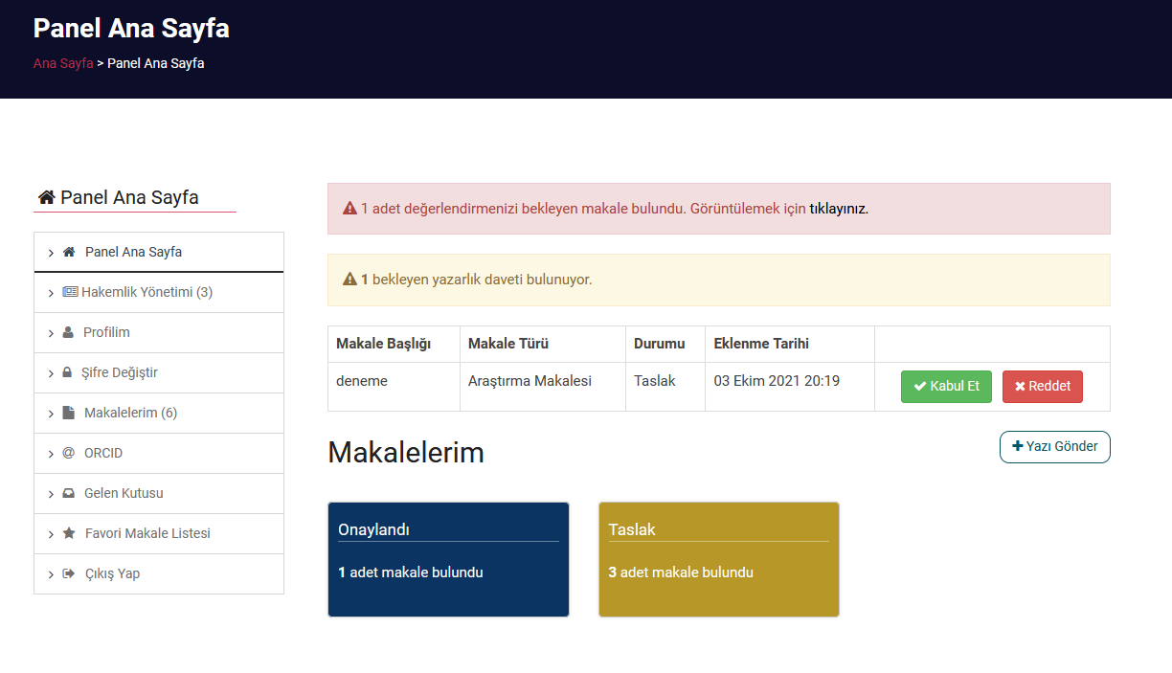Click 'Makale Türü' column header
1172x673 pixels.
543,344
